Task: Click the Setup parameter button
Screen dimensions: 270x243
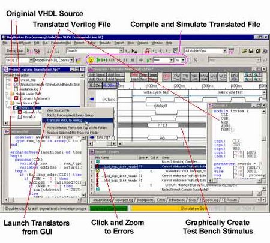Action: click(x=143, y=75)
